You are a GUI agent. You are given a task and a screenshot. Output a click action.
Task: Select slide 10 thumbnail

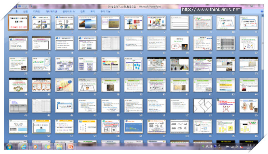[226, 22]
